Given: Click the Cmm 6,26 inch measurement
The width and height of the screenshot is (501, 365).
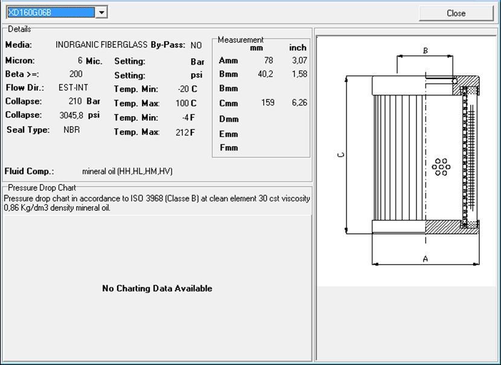Looking at the screenshot, I should 299,103.
